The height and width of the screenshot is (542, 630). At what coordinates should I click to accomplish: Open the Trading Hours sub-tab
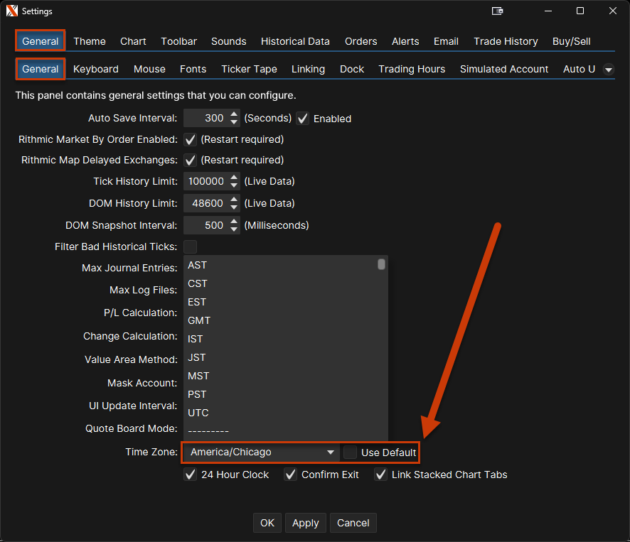coord(412,69)
